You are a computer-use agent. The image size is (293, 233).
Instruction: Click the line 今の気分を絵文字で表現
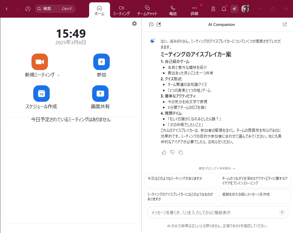tap(187, 102)
